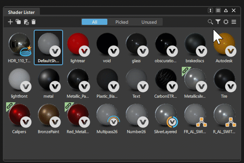Viewport: 244px width, 163px height.
Task: Open the gear settings icon
Action: 226,22
